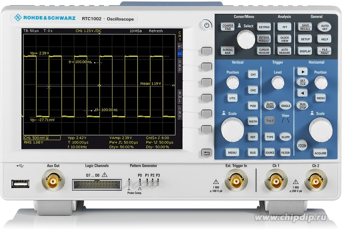Click the ZOOM round button
The height and width of the screenshot is (229, 342).
point(302,145)
